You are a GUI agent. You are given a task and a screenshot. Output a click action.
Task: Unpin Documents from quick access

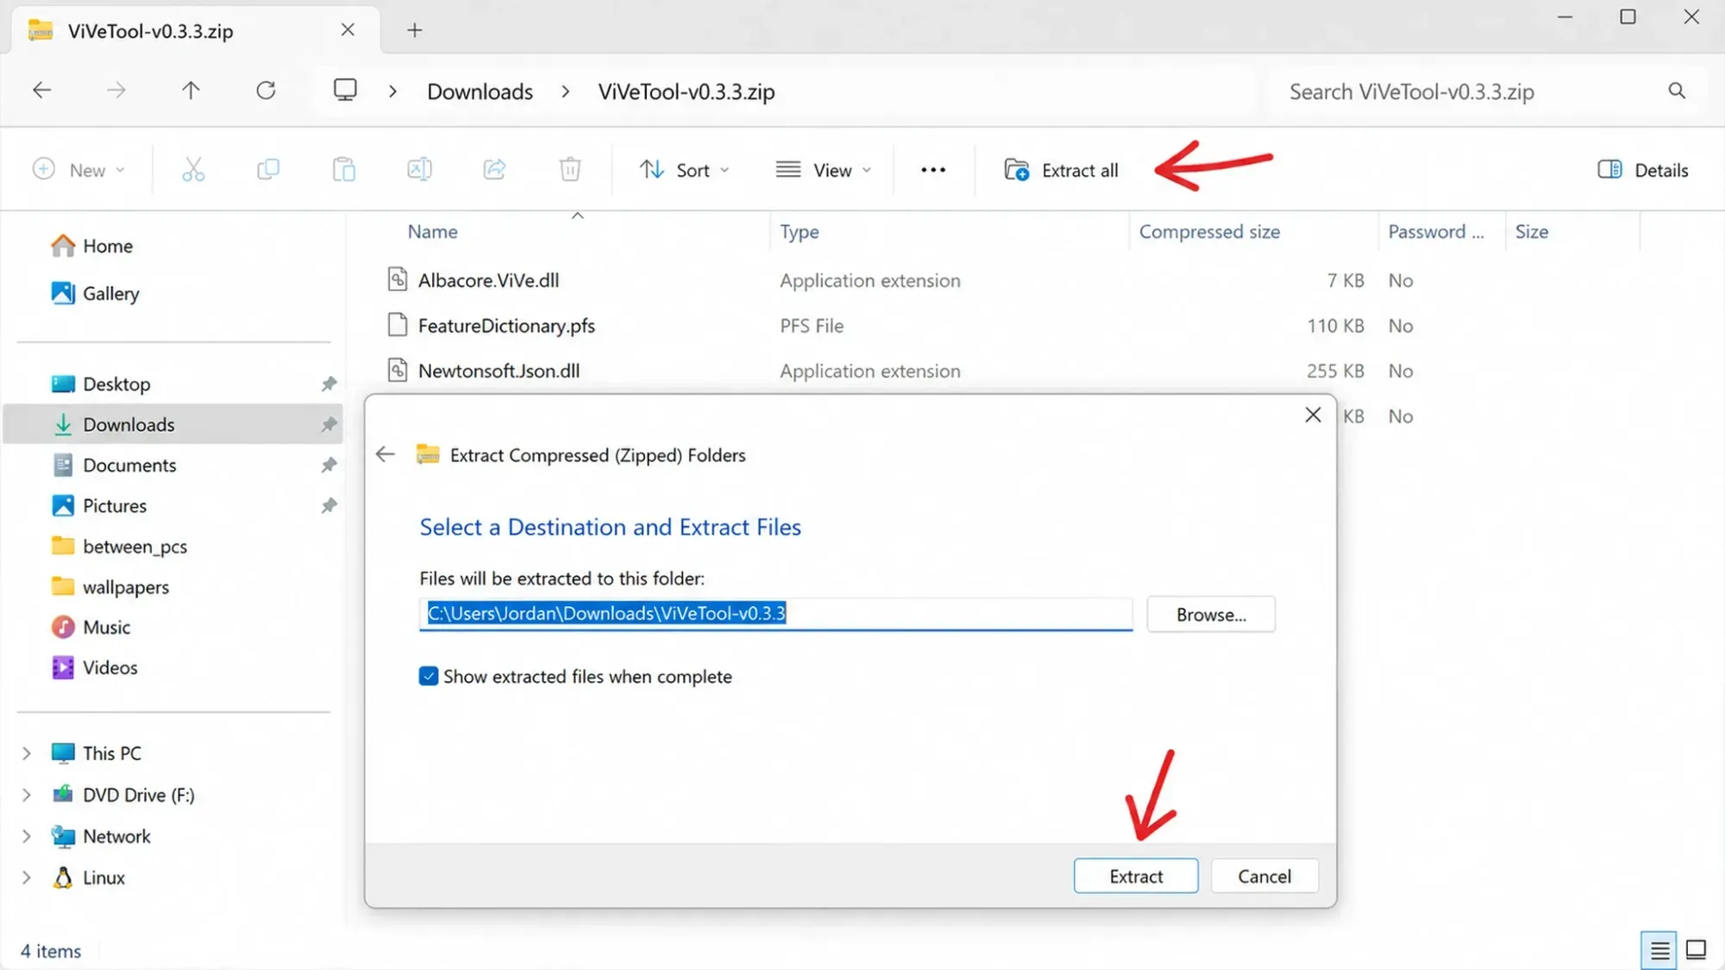[329, 465]
